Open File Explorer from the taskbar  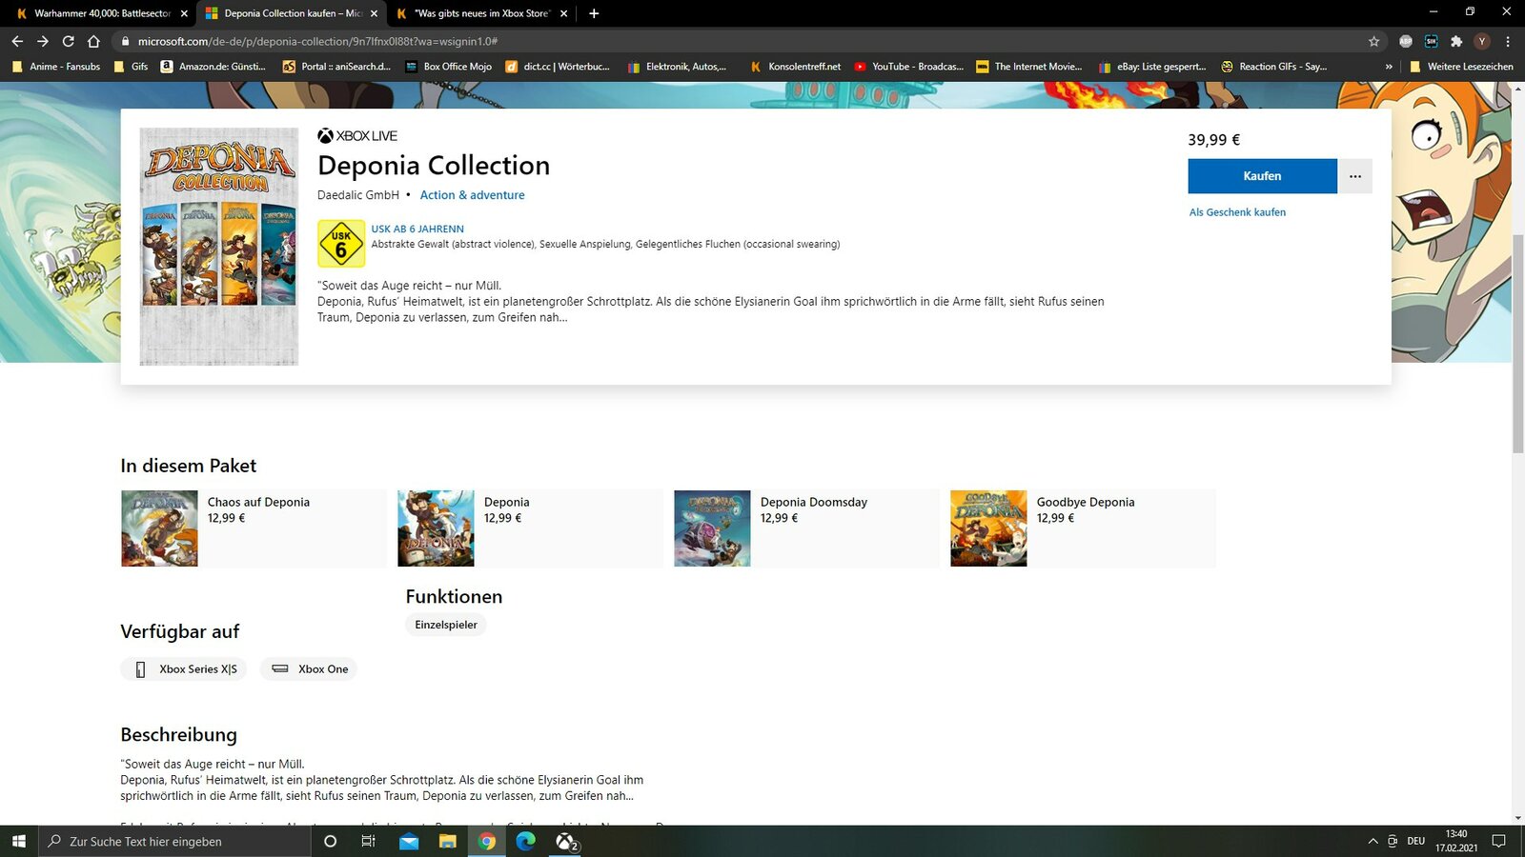coord(448,841)
